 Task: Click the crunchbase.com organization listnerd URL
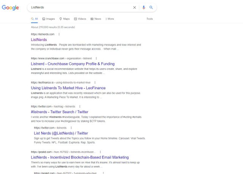pos(62,58)
